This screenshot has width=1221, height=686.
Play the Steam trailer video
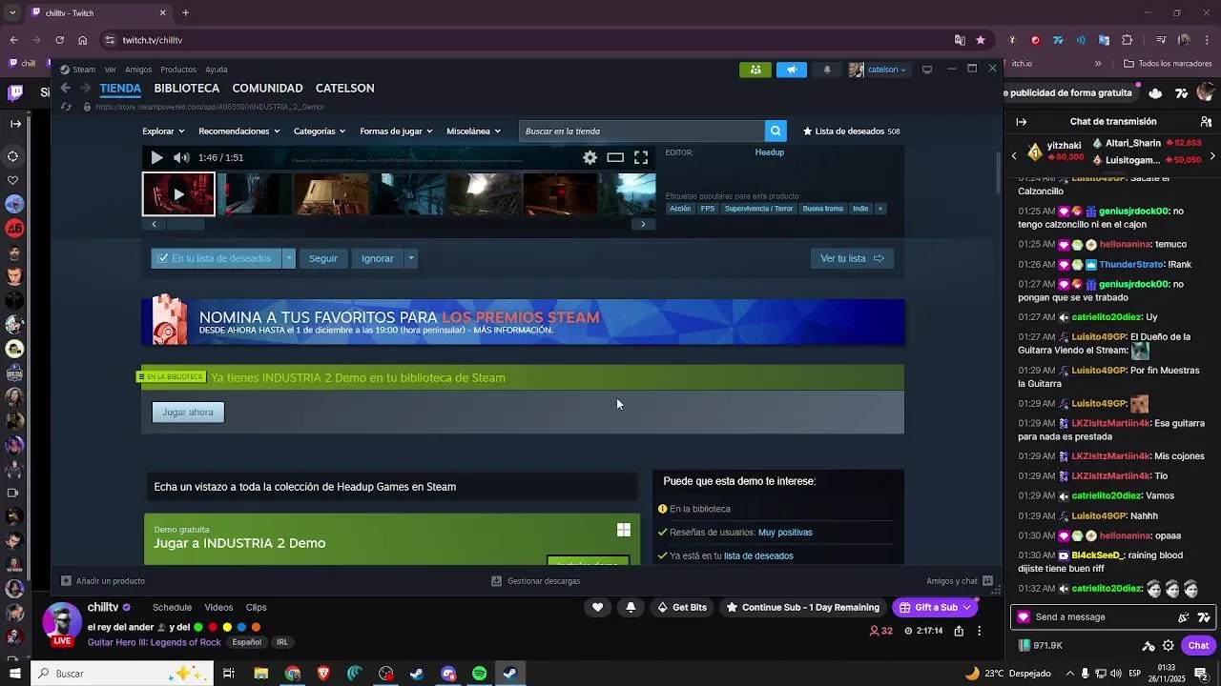click(157, 157)
